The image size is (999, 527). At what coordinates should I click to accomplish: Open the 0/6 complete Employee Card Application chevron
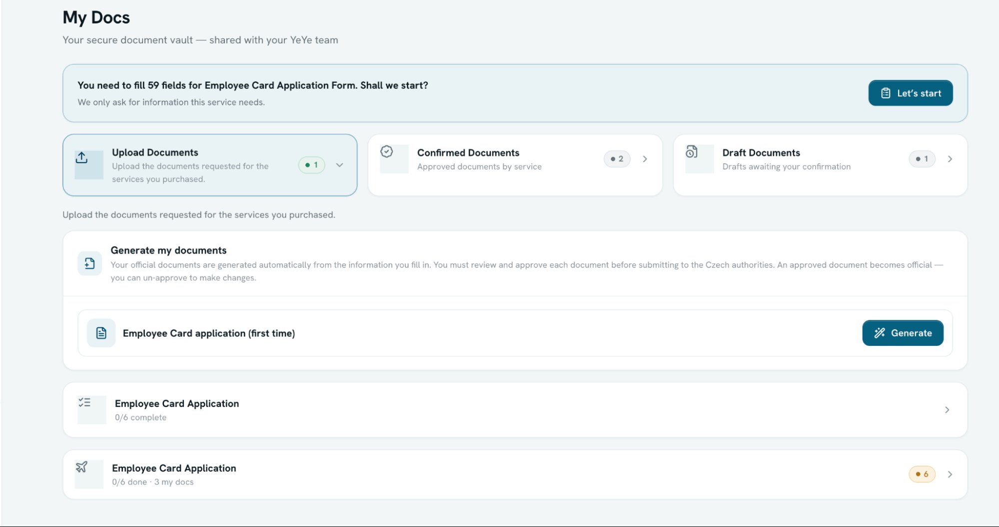[947, 410]
